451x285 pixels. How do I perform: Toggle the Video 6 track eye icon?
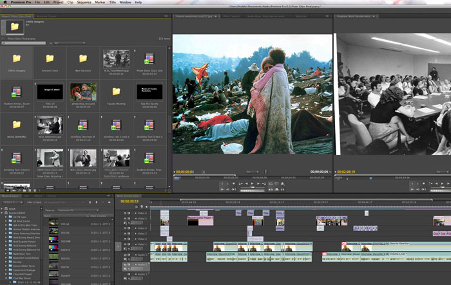125,213
